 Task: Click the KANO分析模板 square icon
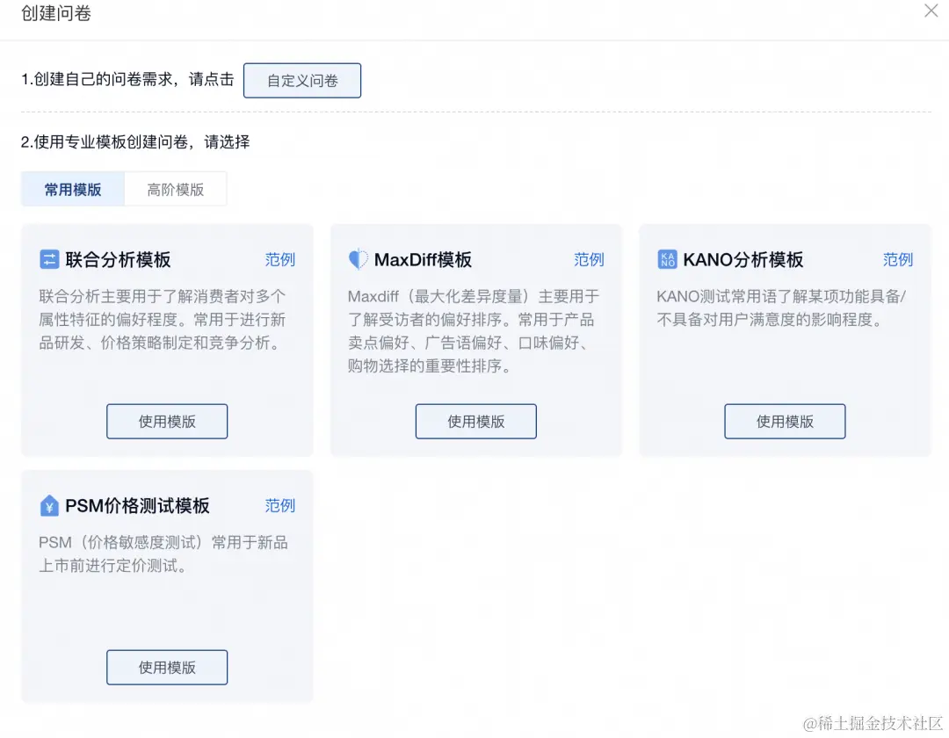(668, 259)
